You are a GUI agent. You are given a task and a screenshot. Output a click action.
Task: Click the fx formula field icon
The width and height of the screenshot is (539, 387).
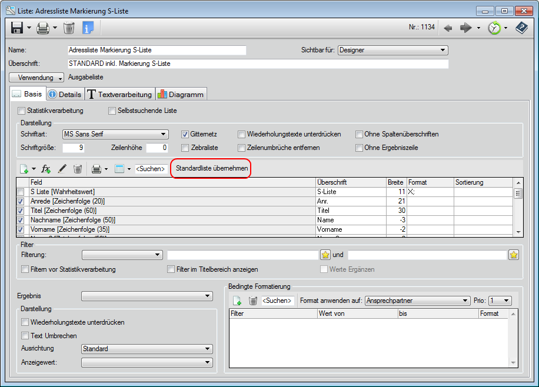[x=46, y=169]
